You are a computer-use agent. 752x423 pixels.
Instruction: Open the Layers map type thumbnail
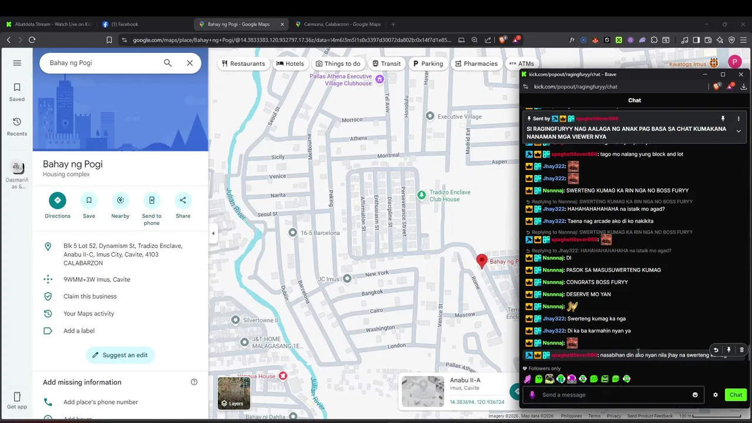pos(234,392)
